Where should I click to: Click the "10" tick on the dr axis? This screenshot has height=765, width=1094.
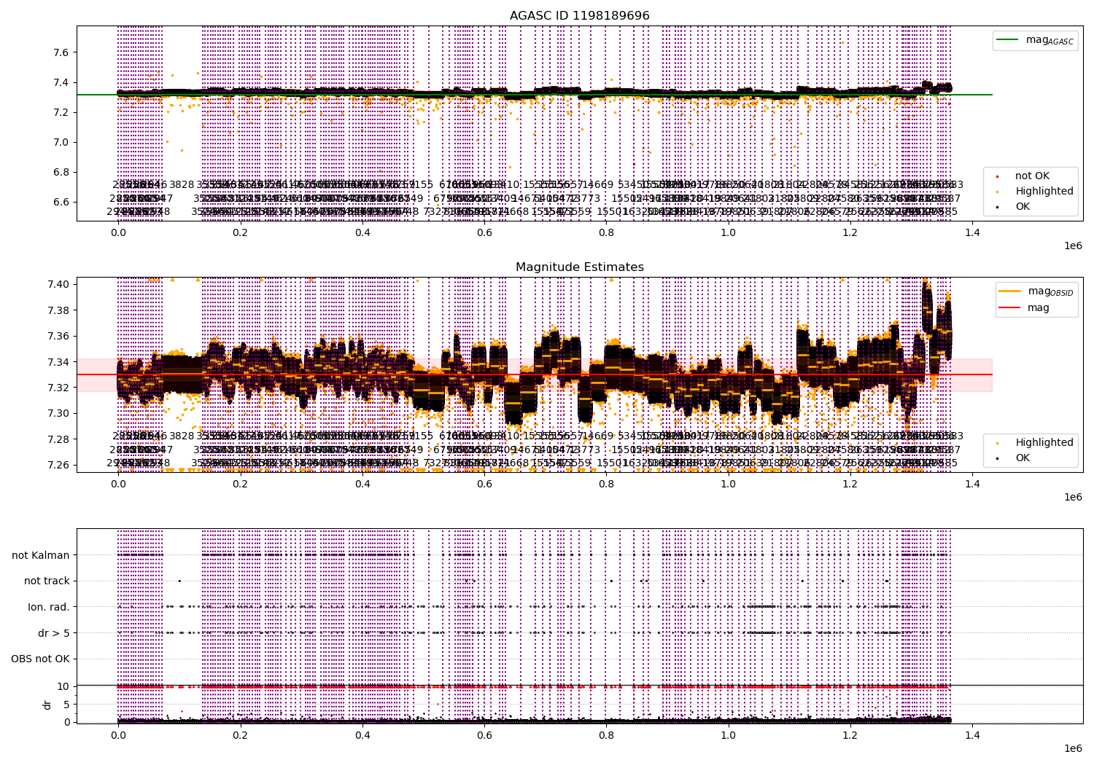(63, 686)
